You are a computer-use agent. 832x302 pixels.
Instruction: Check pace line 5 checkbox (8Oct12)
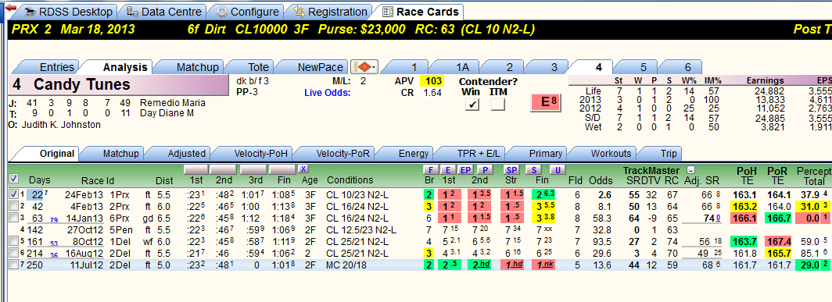pyautogui.click(x=14, y=240)
